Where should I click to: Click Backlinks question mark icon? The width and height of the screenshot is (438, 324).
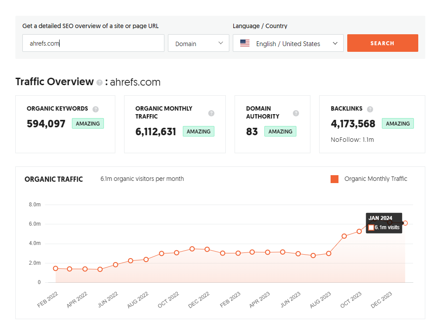(370, 109)
